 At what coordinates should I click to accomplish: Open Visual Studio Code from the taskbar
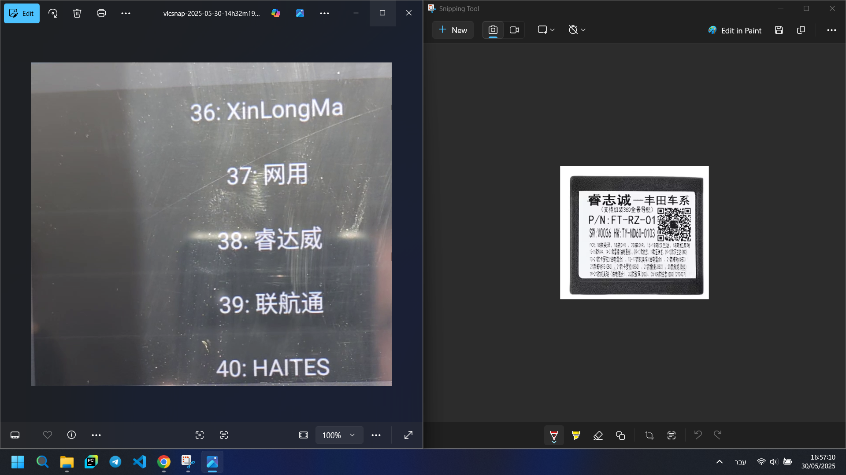point(140,462)
